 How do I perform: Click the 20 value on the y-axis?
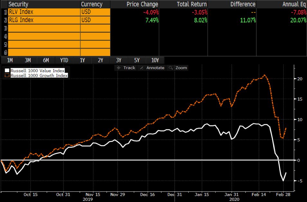point(300,79)
